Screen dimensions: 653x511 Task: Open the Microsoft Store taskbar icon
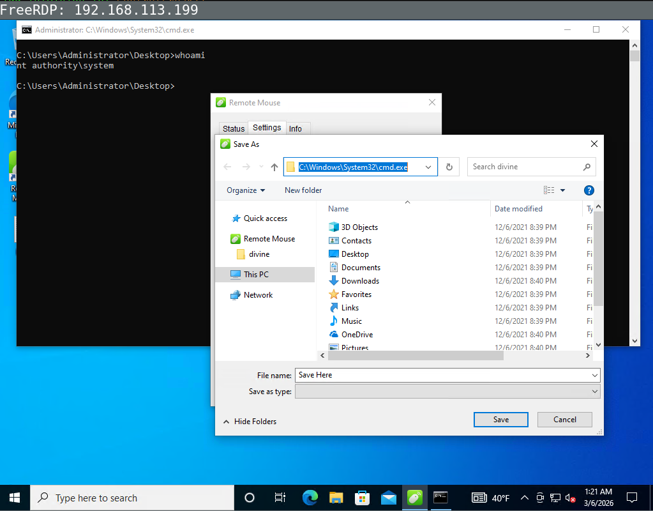(363, 498)
